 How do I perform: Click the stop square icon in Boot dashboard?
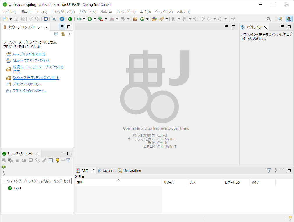click(17, 160)
